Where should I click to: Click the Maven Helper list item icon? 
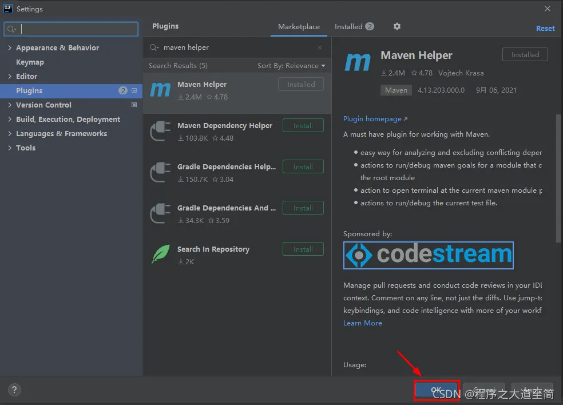[x=160, y=90]
